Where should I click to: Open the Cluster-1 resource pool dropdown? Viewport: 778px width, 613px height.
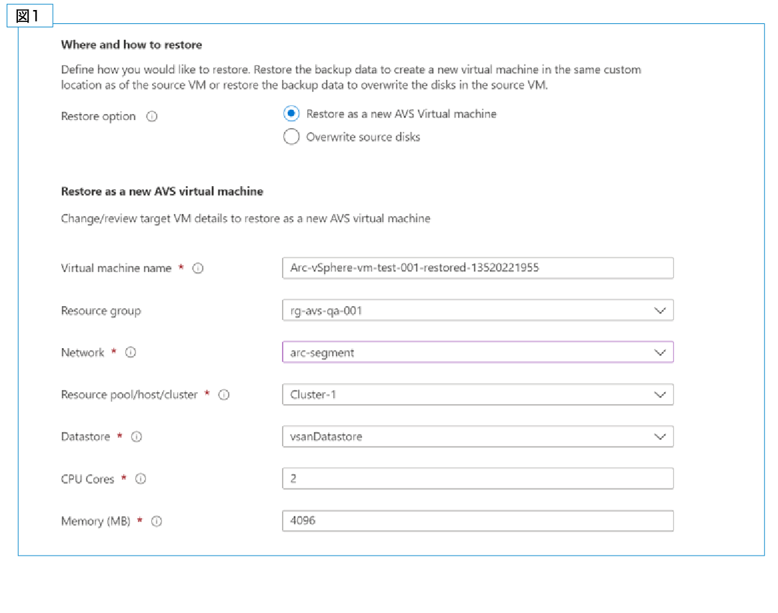[477, 394]
